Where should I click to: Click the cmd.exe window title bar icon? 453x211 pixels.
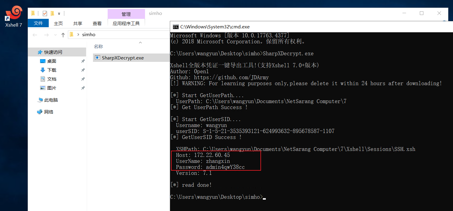(176, 27)
